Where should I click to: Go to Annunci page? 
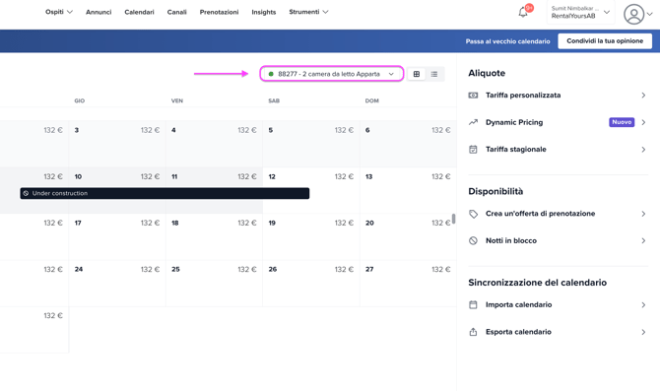(99, 12)
